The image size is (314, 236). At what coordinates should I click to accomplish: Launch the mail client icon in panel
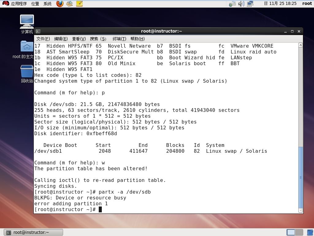point(70,3)
